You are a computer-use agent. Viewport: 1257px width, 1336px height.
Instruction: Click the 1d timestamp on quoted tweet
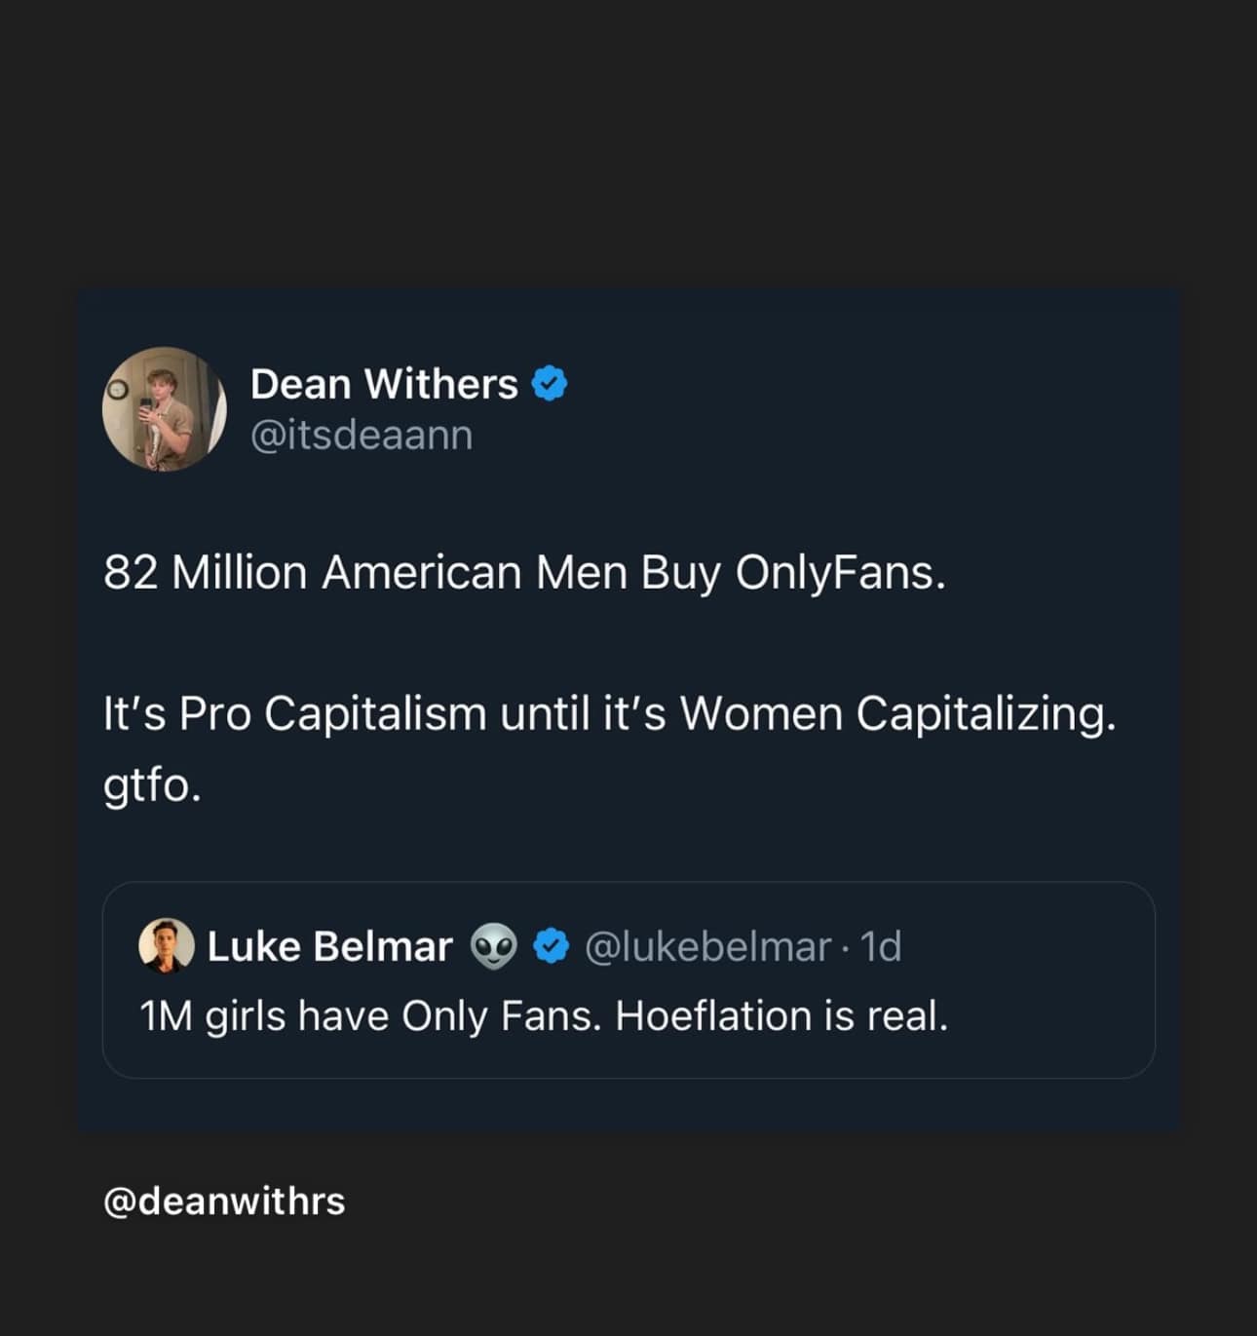click(x=881, y=946)
